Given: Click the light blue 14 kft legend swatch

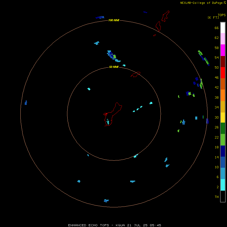Looking at the screenshot, I should click(223, 173).
